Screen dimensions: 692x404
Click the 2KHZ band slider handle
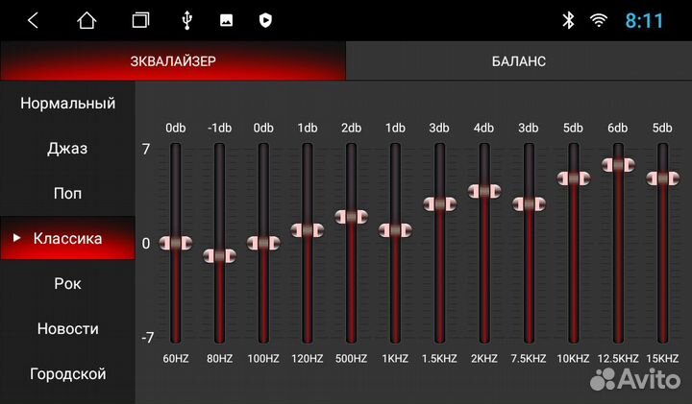pyautogui.click(x=484, y=191)
